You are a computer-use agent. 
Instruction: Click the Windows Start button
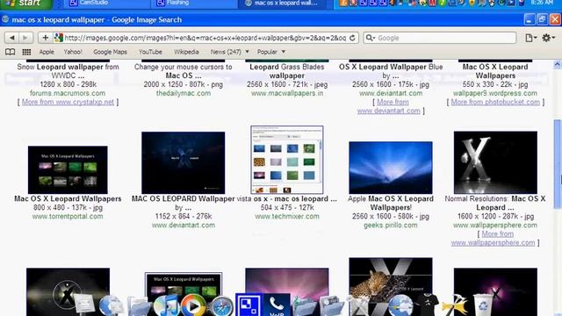(x=25, y=4)
